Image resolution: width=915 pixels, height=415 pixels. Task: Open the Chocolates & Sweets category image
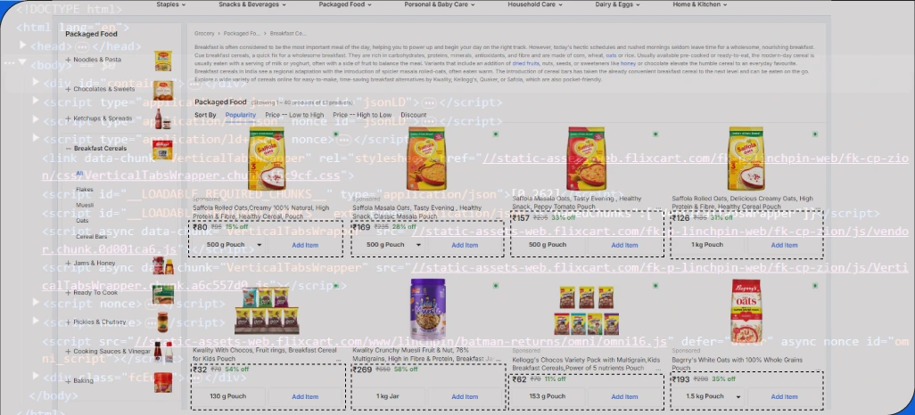pyautogui.click(x=163, y=90)
